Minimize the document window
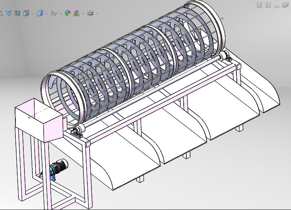Screen dimensions: 291x210 click(x=277, y=6)
